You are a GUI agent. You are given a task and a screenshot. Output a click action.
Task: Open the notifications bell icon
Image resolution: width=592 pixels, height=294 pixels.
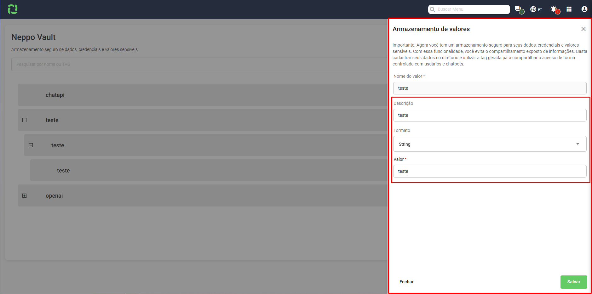coord(555,10)
